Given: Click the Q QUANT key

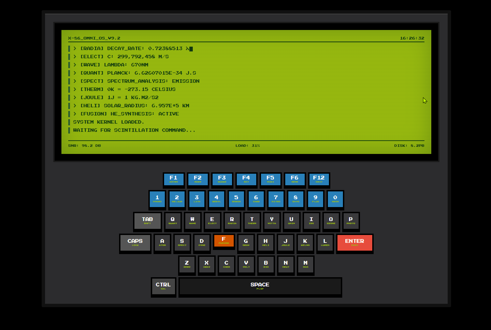Looking at the screenshot, I should click(173, 221).
